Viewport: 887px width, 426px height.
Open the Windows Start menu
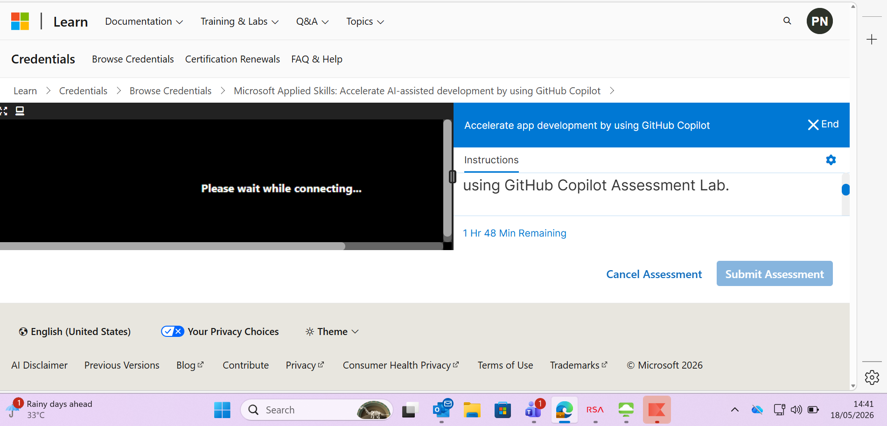(222, 410)
